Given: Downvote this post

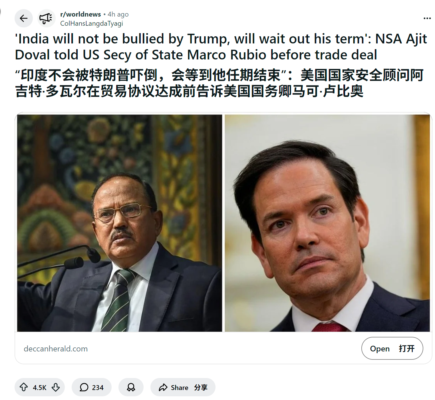Looking at the screenshot, I should click(56, 387).
